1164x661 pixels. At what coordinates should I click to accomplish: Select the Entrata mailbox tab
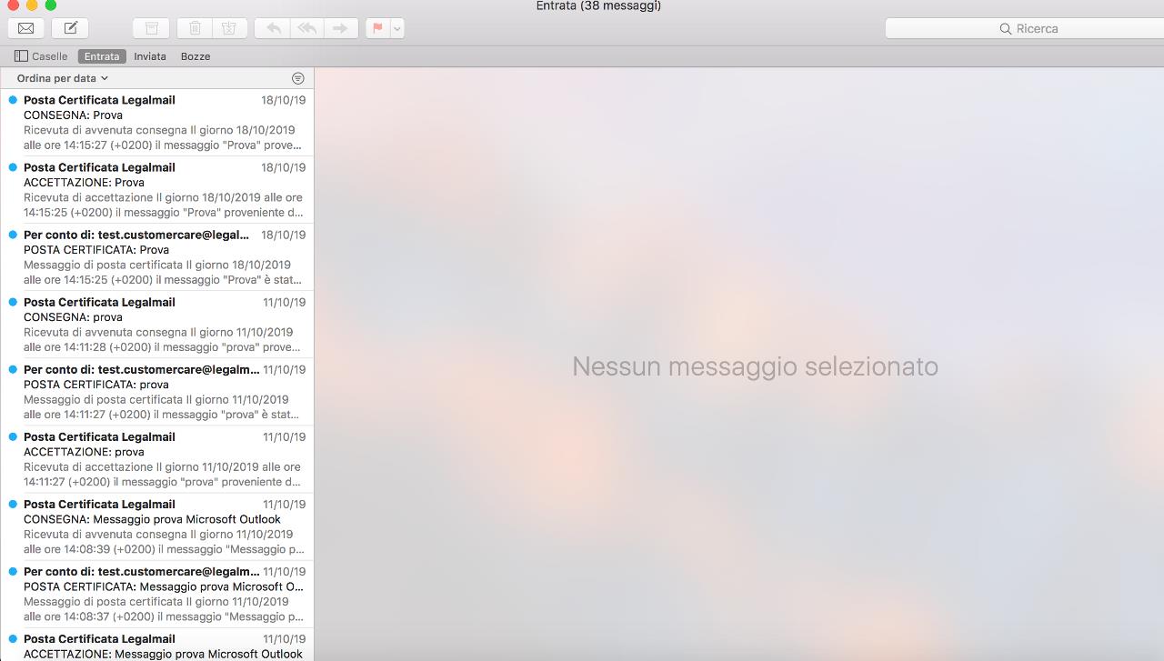coord(102,56)
